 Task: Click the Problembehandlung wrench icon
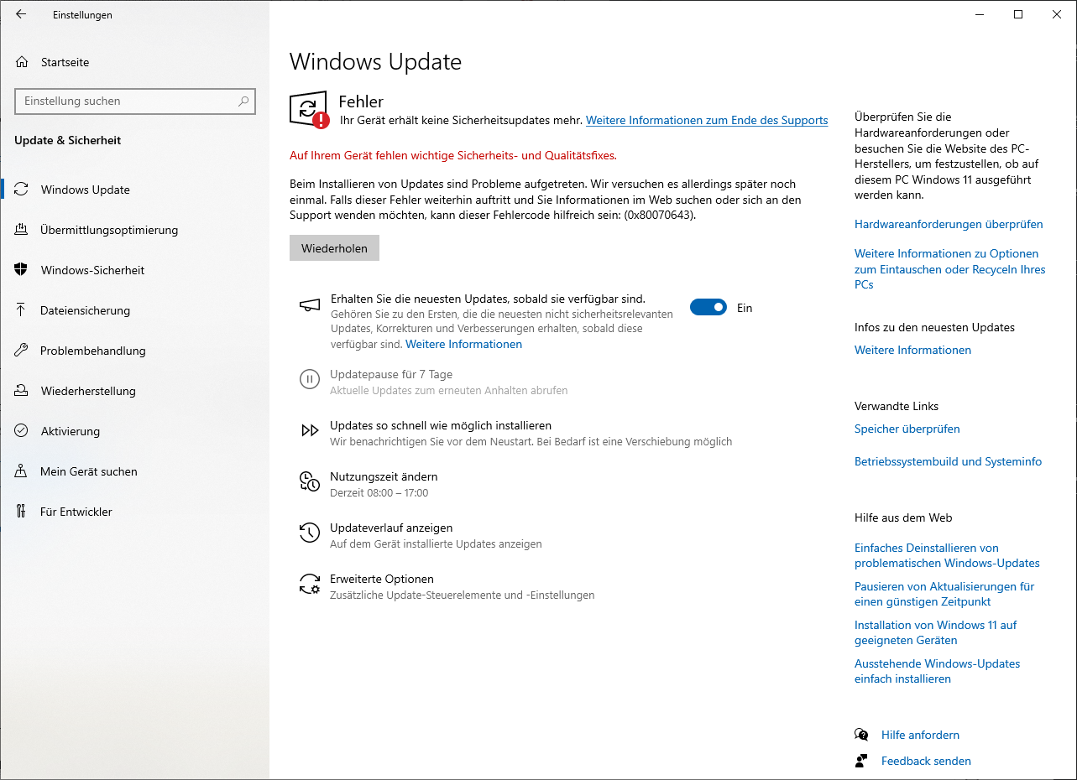point(22,351)
